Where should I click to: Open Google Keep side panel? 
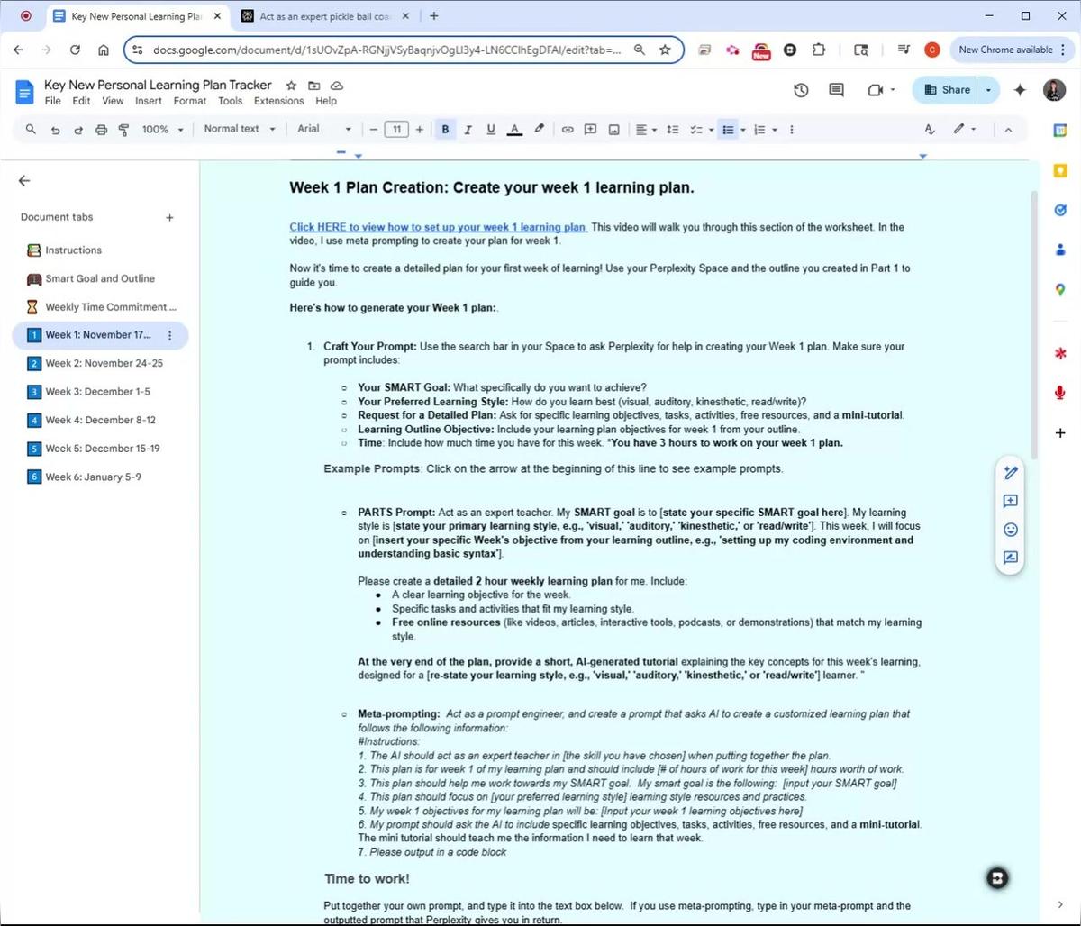1060,170
